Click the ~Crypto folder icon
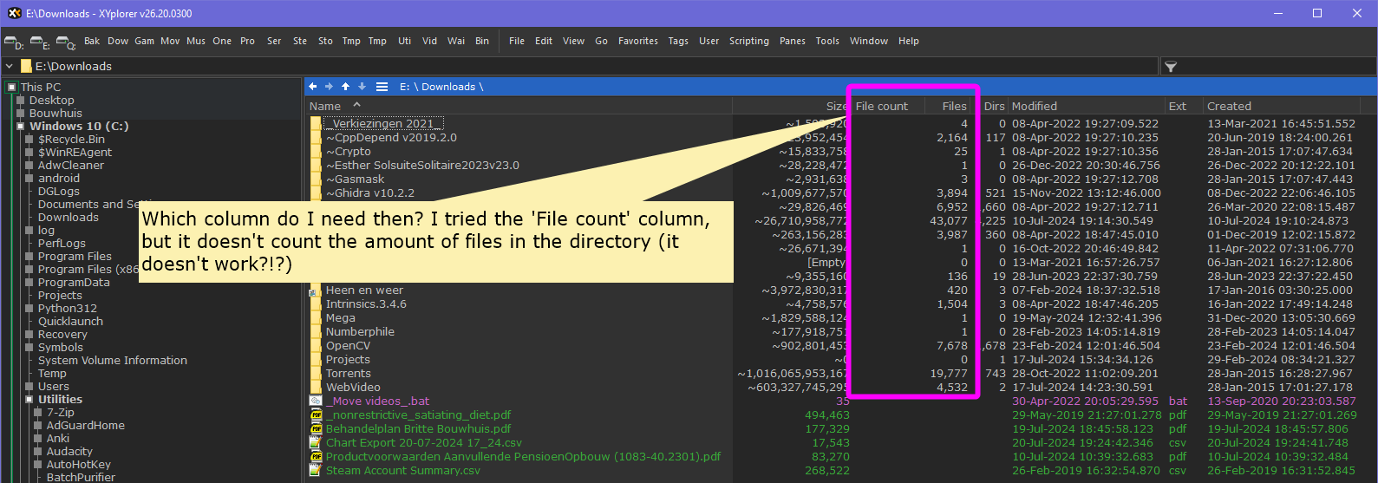This screenshot has height=483, width=1378. pos(316,152)
